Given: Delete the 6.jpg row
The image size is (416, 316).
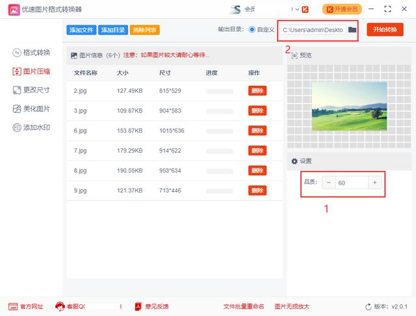Looking at the screenshot, I should (x=257, y=131).
